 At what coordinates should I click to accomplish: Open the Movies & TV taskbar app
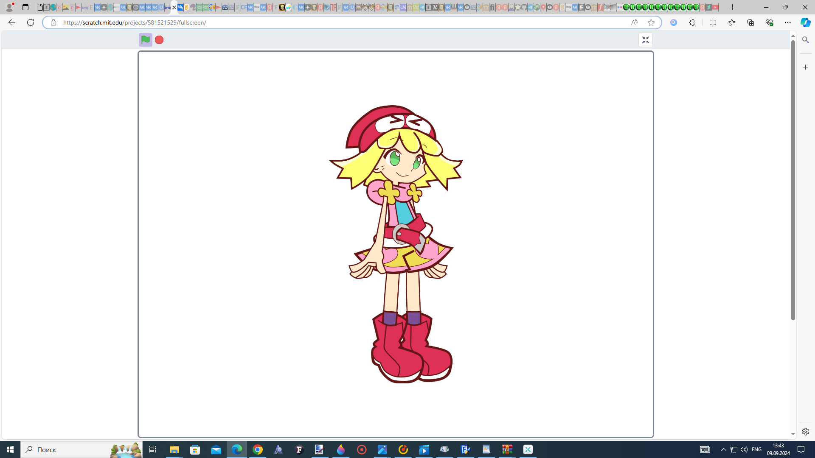click(x=424, y=450)
